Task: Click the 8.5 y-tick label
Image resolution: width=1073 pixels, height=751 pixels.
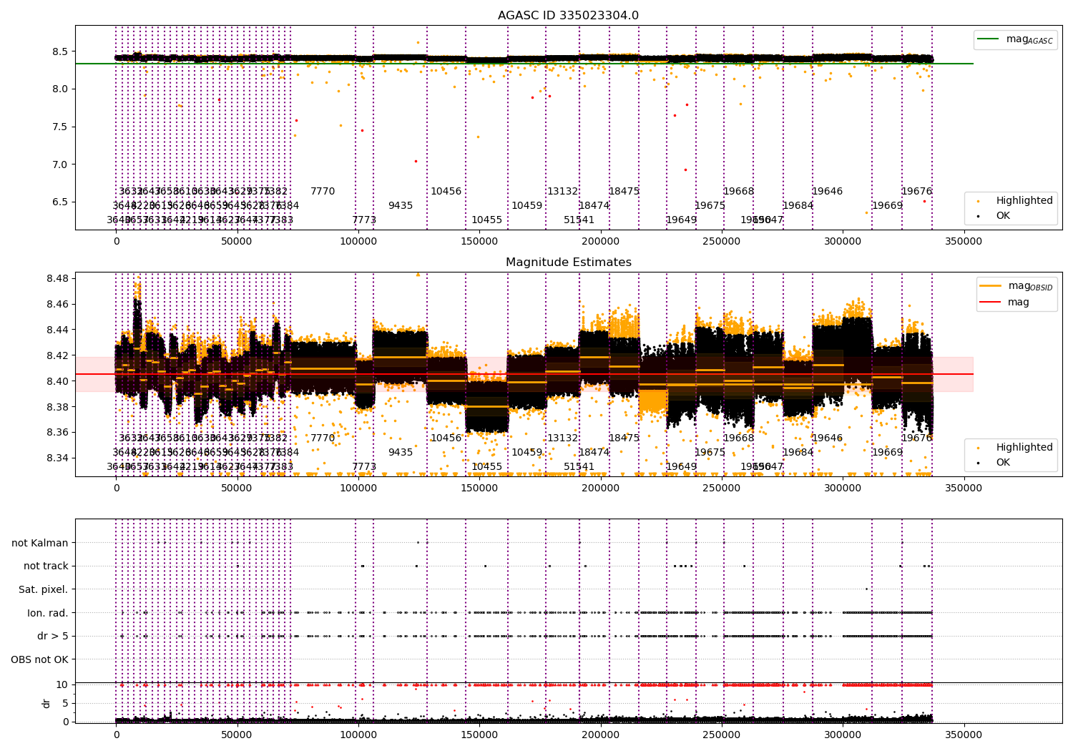Action: [60, 51]
